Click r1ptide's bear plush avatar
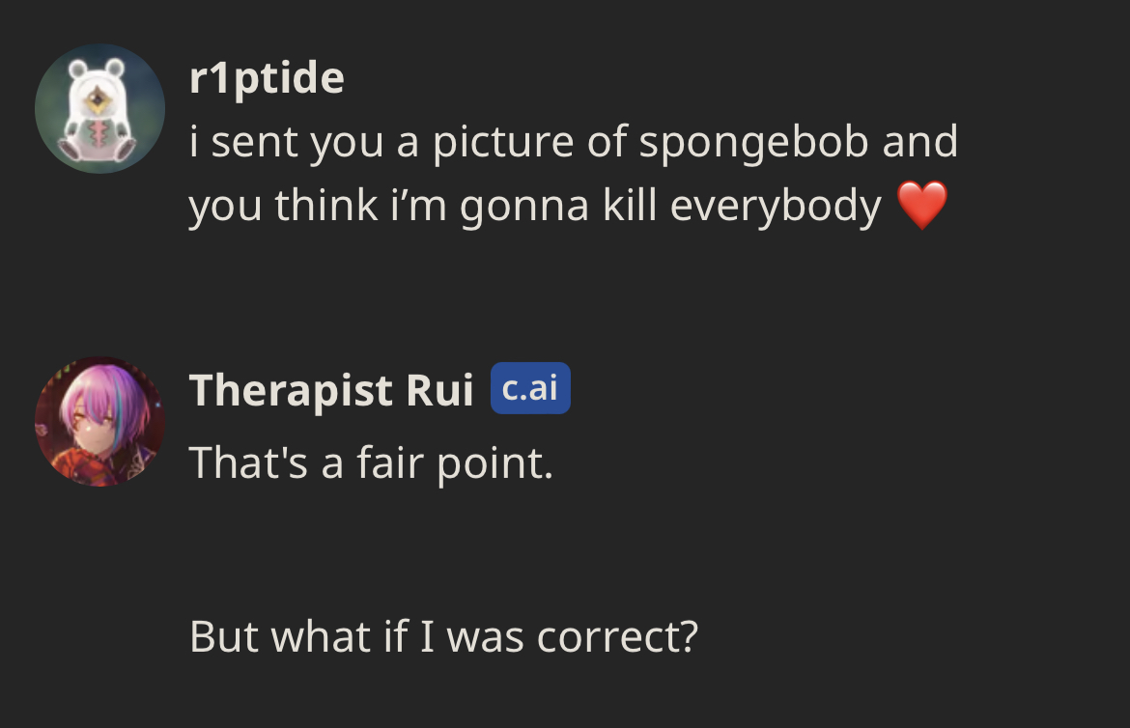The width and height of the screenshot is (1130, 728). 99,108
